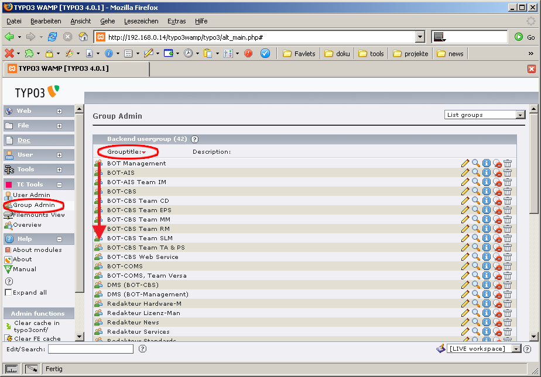Toggle hide for the BOT Management group
Viewport: 541px width, 377px height.
(497, 163)
